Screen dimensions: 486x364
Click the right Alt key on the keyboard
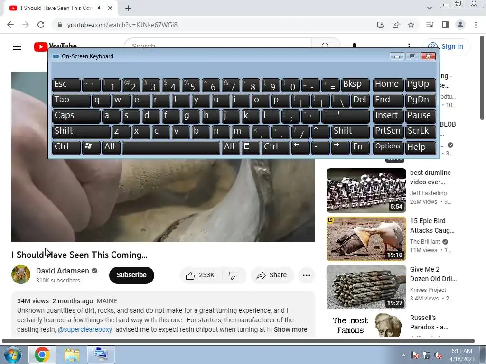pos(231,147)
